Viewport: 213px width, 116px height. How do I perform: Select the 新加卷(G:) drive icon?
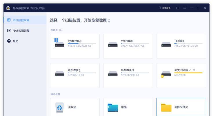pos(113,74)
